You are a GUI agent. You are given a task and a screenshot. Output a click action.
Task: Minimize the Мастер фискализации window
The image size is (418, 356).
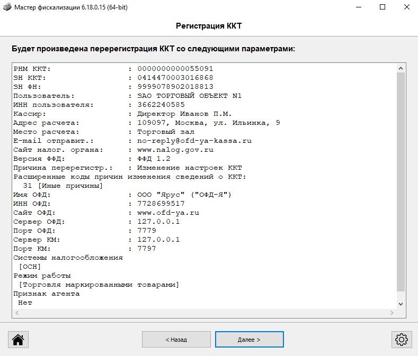pyautogui.click(x=358, y=7)
